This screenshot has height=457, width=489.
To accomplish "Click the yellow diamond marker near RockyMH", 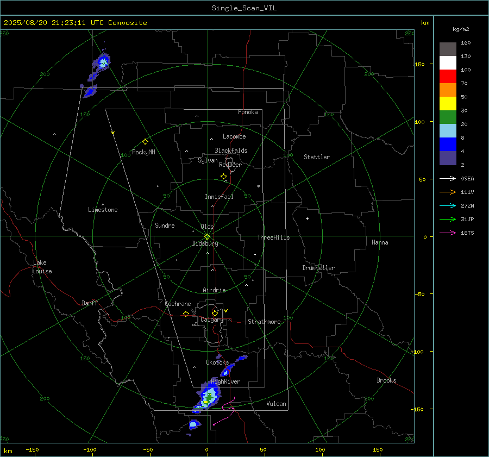I will coord(145,142).
